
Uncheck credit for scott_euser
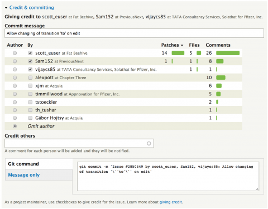[x=30, y=53]
